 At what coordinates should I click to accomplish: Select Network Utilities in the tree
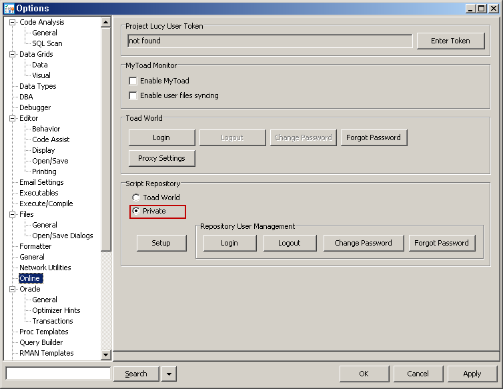click(x=45, y=268)
